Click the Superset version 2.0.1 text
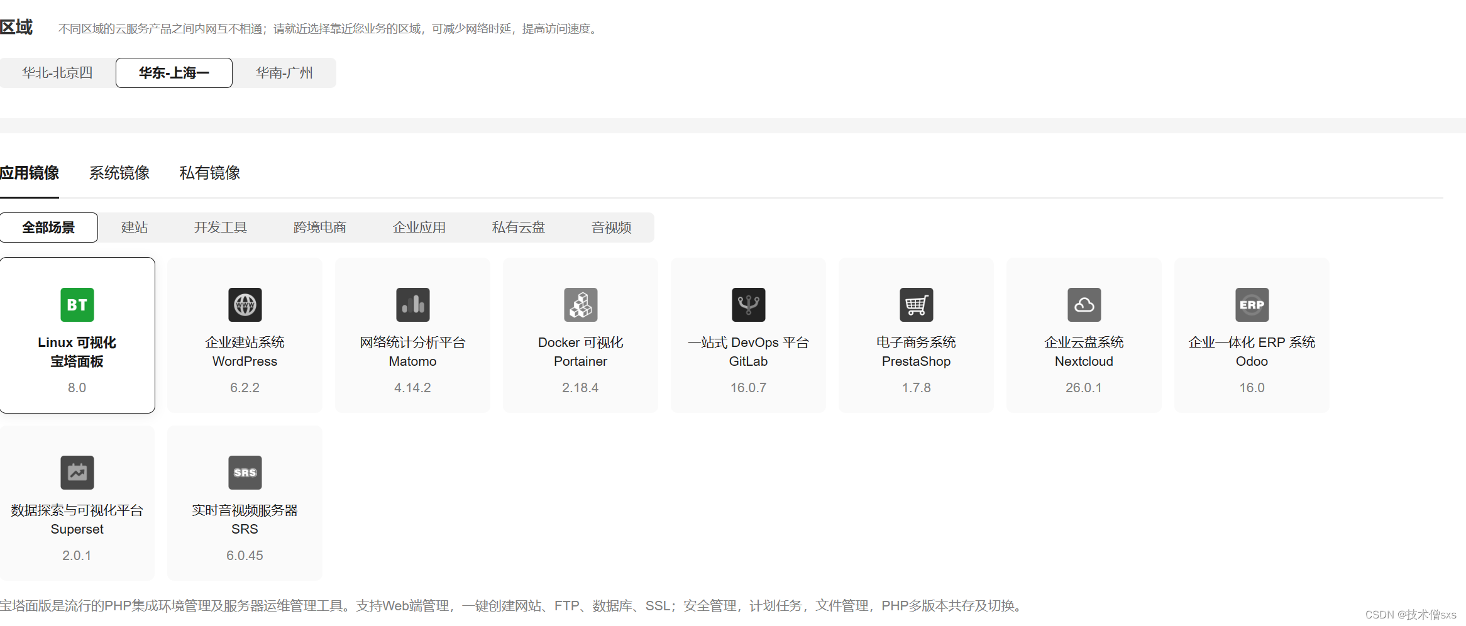The width and height of the screenshot is (1466, 626). (x=77, y=556)
